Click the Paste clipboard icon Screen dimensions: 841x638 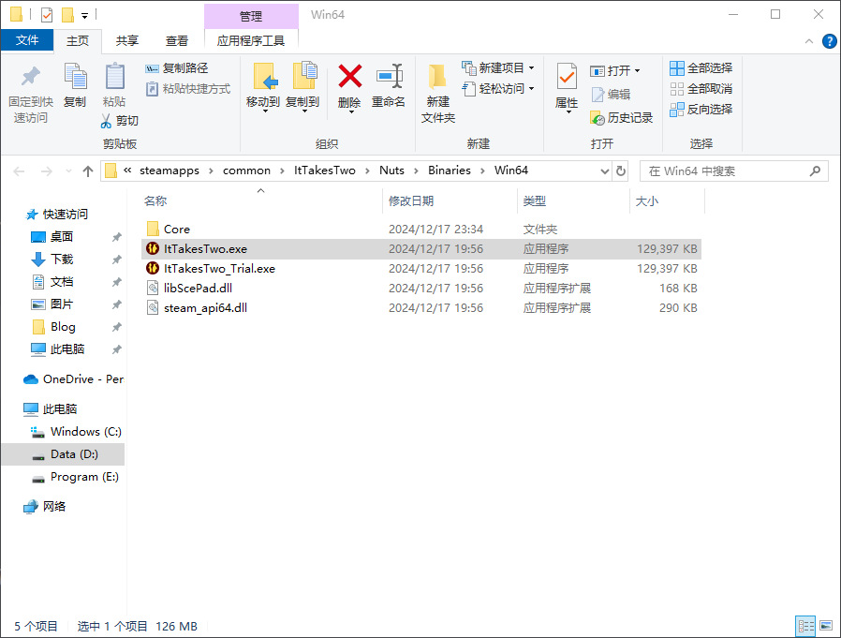pos(114,76)
